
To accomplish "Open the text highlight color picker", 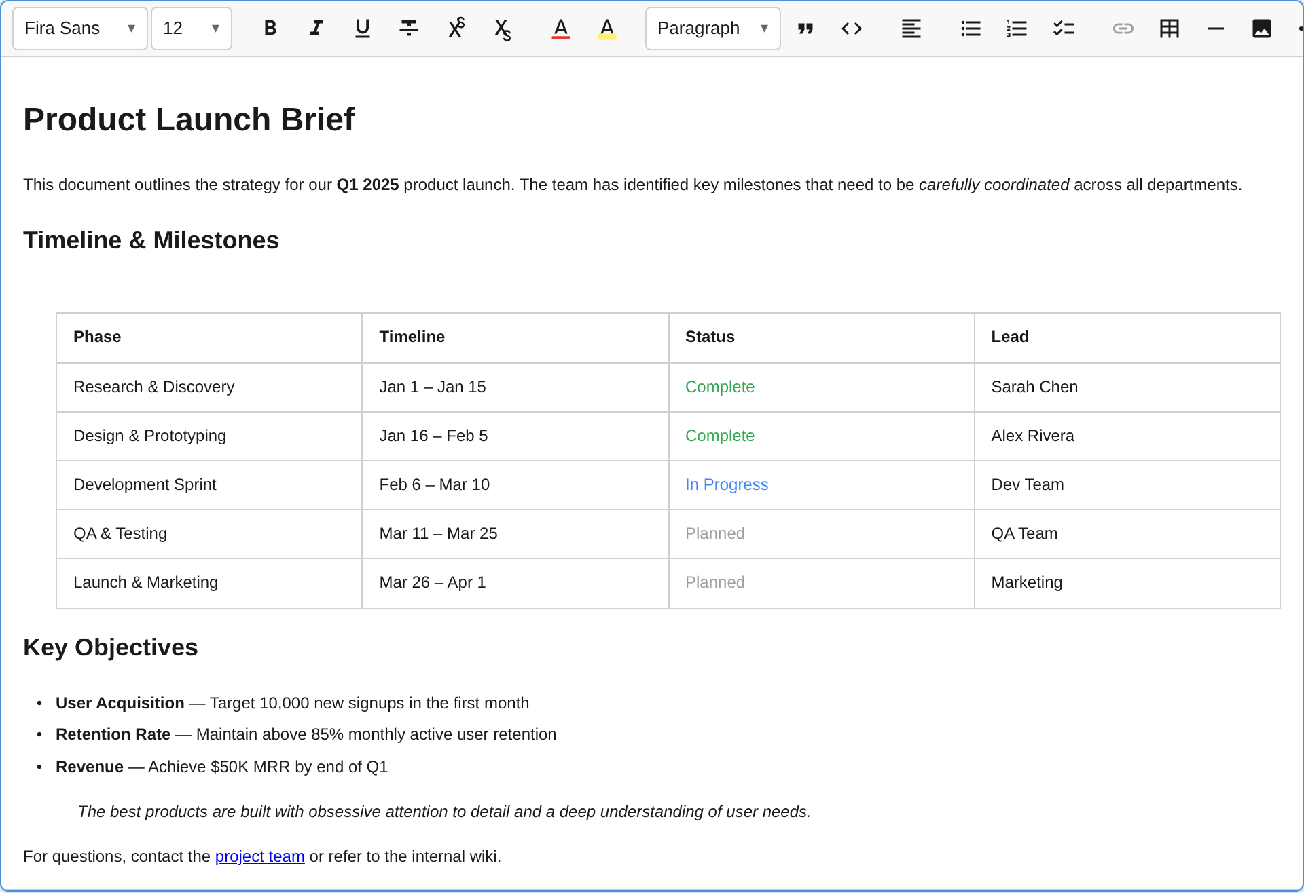I will pyautogui.click(x=606, y=28).
